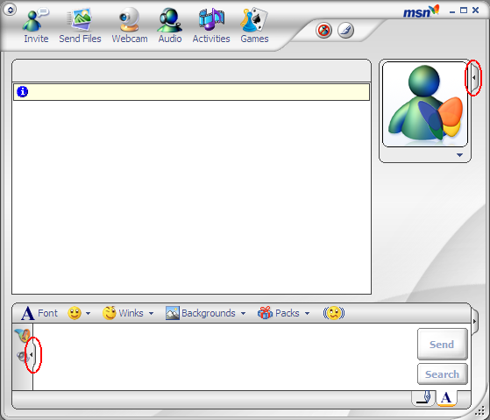Expand the Backgrounds dropdown
This screenshot has width=490, height=420.
[x=243, y=313]
